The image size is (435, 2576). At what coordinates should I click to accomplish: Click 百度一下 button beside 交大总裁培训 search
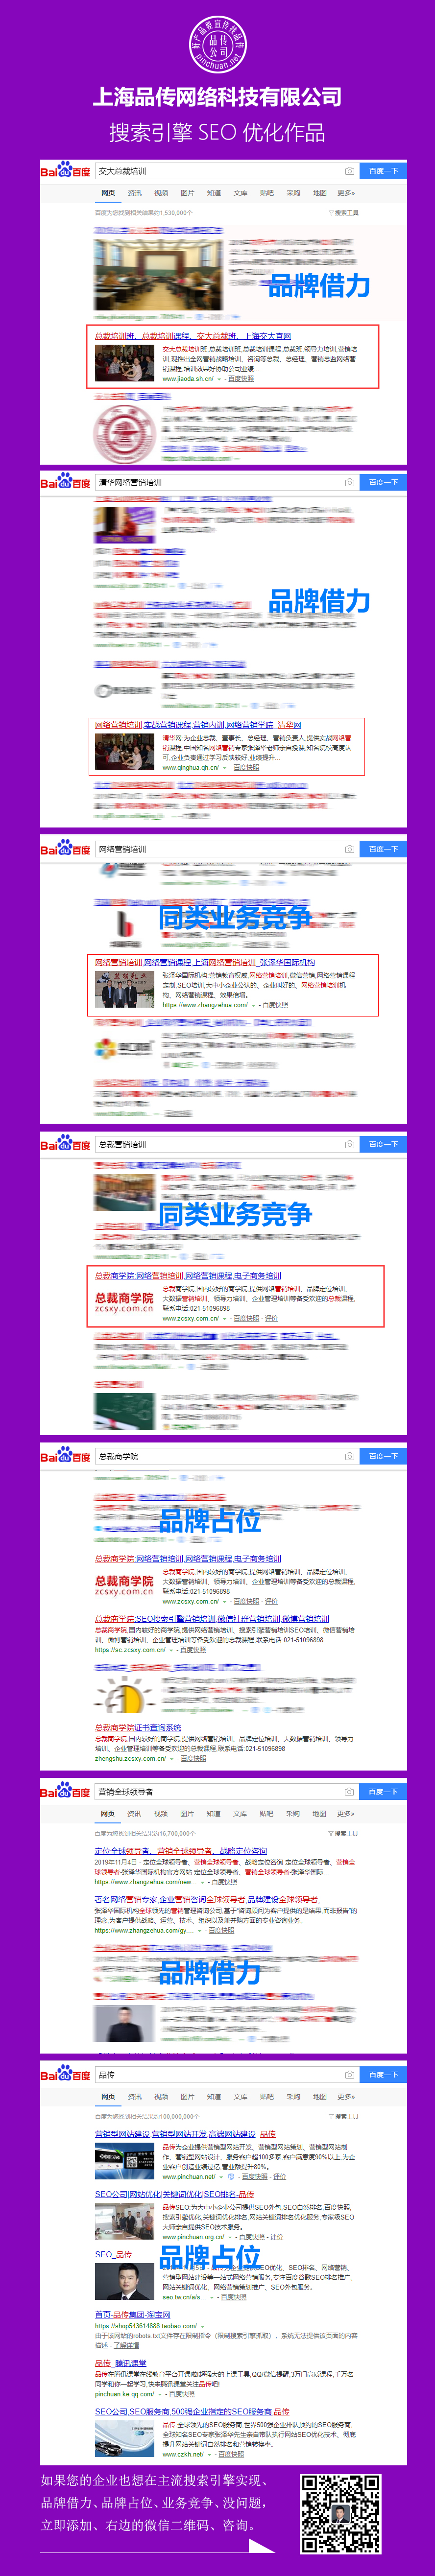pyautogui.click(x=383, y=171)
